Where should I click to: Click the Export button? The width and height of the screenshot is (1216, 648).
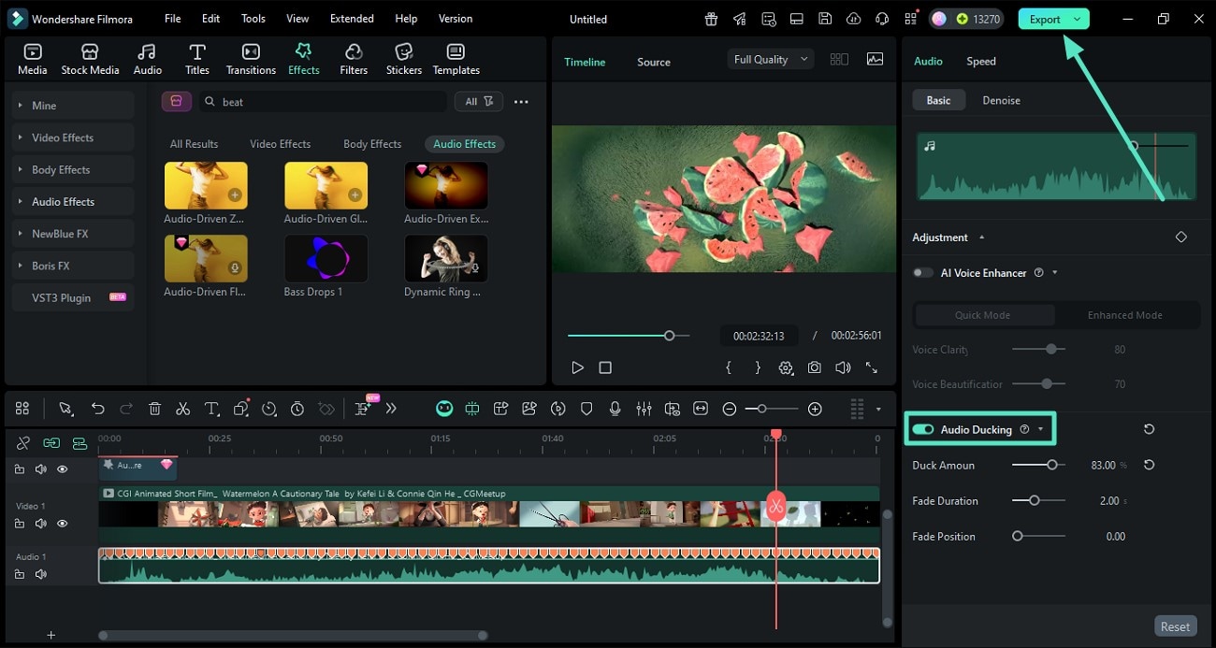1044,19
